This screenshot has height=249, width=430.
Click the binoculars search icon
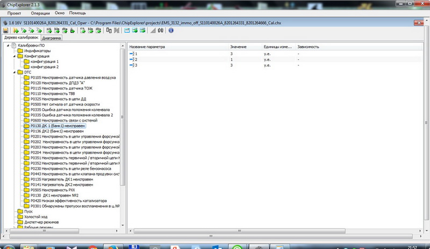pos(162,31)
